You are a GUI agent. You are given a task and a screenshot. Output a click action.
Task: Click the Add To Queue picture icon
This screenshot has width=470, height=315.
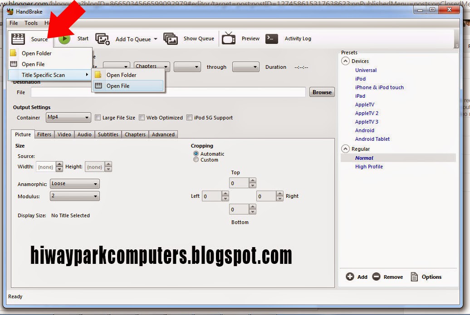point(103,39)
